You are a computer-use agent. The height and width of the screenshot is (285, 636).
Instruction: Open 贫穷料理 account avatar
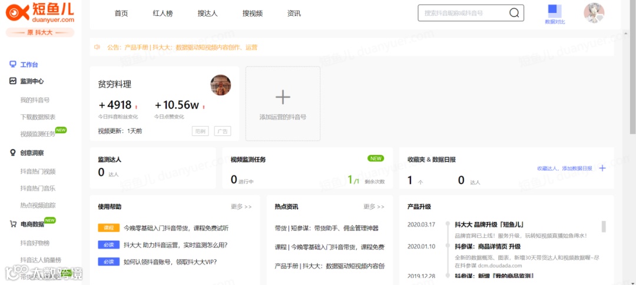coord(220,85)
